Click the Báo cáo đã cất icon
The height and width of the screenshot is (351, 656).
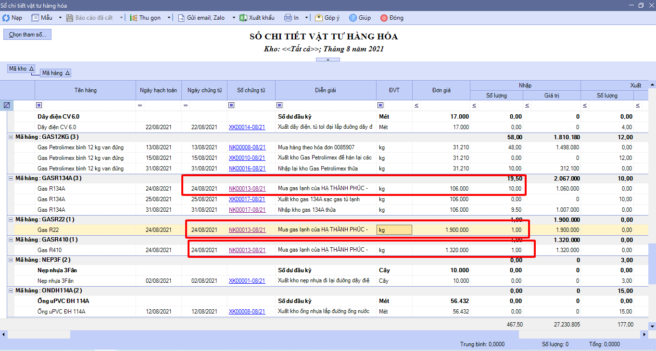pyautogui.click(x=70, y=18)
